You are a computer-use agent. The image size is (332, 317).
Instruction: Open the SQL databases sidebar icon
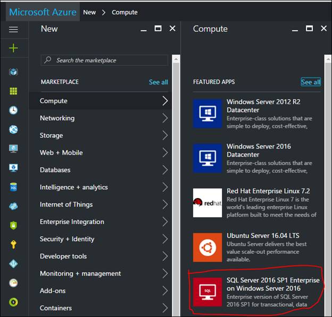tap(13, 187)
